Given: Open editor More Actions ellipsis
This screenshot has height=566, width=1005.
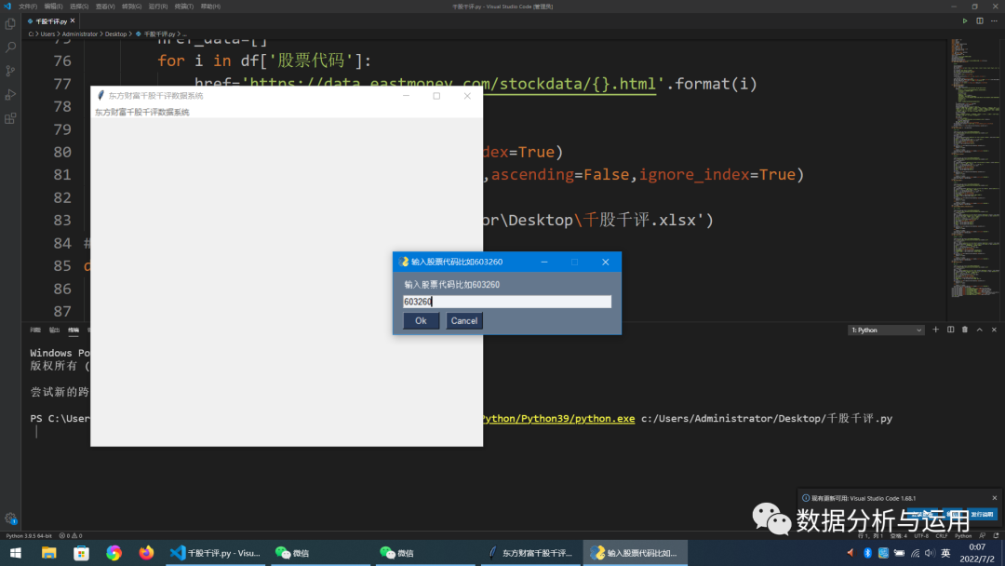Looking at the screenshot, I should pos(994,21).
